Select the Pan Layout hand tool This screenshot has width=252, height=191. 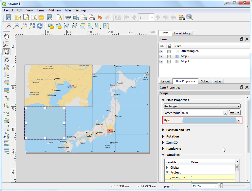7,36
